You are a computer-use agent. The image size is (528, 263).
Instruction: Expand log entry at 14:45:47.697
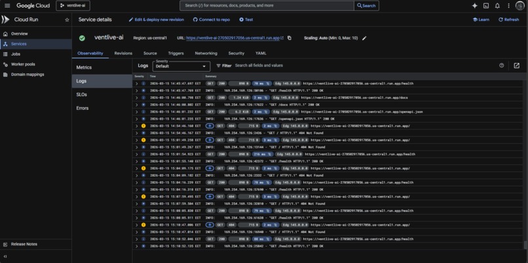137,83
